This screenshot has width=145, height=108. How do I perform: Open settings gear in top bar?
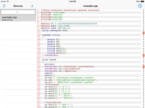coord(140,6)
